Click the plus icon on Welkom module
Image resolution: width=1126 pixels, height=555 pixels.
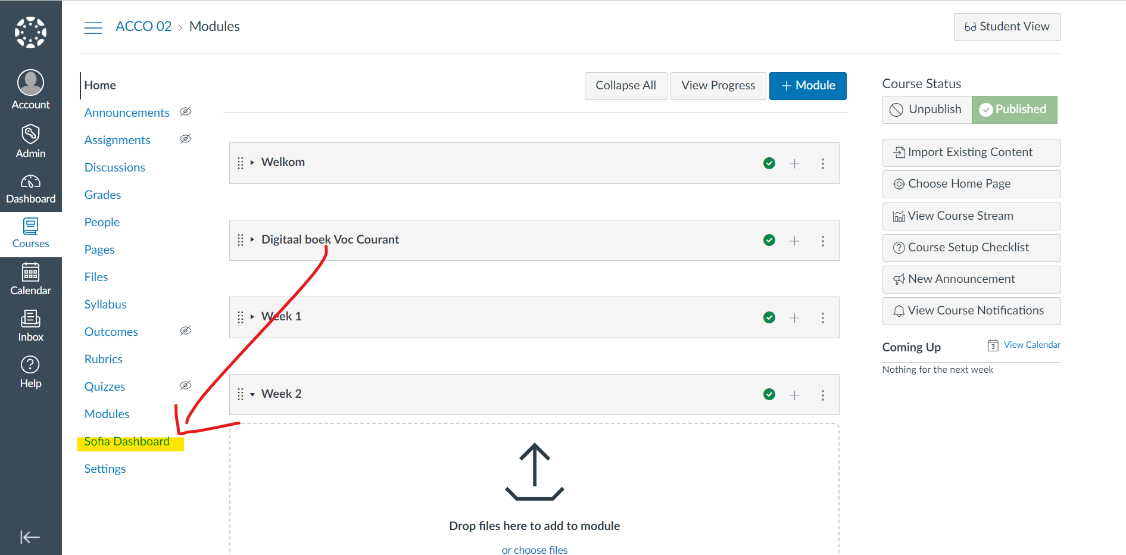coord(794,164)
